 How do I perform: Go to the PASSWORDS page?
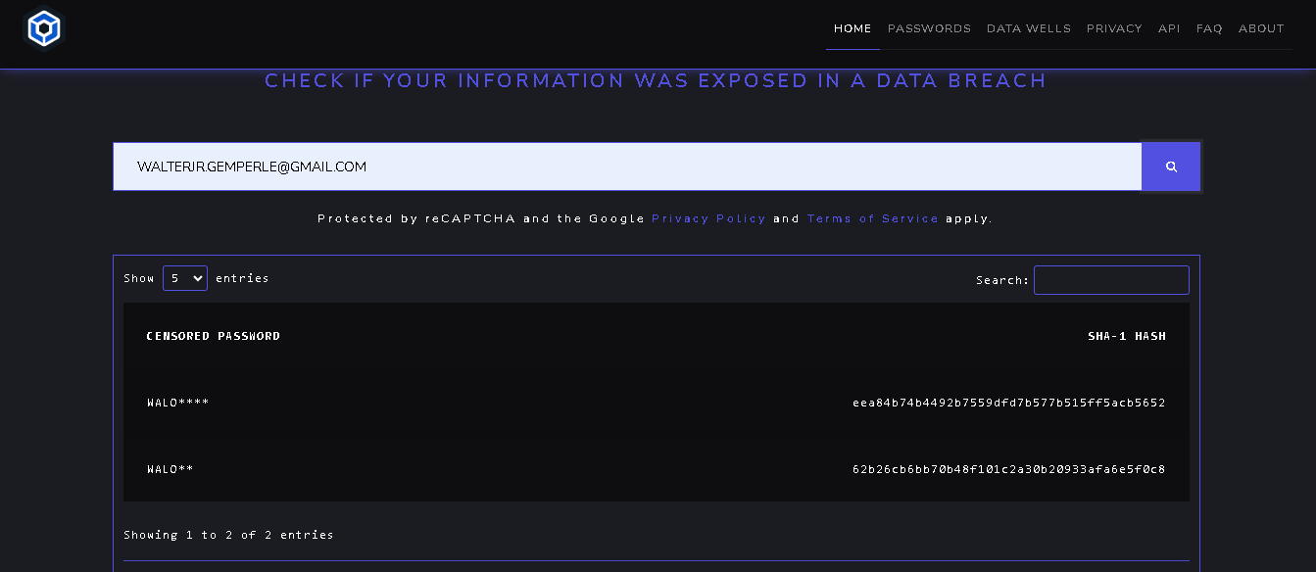point(929,28)
